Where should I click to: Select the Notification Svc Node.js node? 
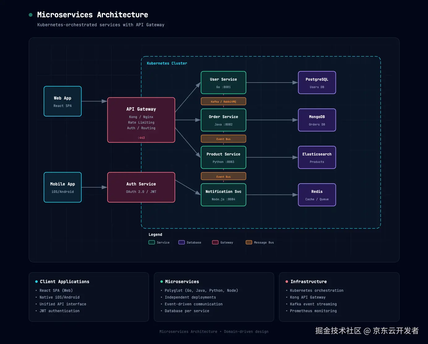(223, 195)
